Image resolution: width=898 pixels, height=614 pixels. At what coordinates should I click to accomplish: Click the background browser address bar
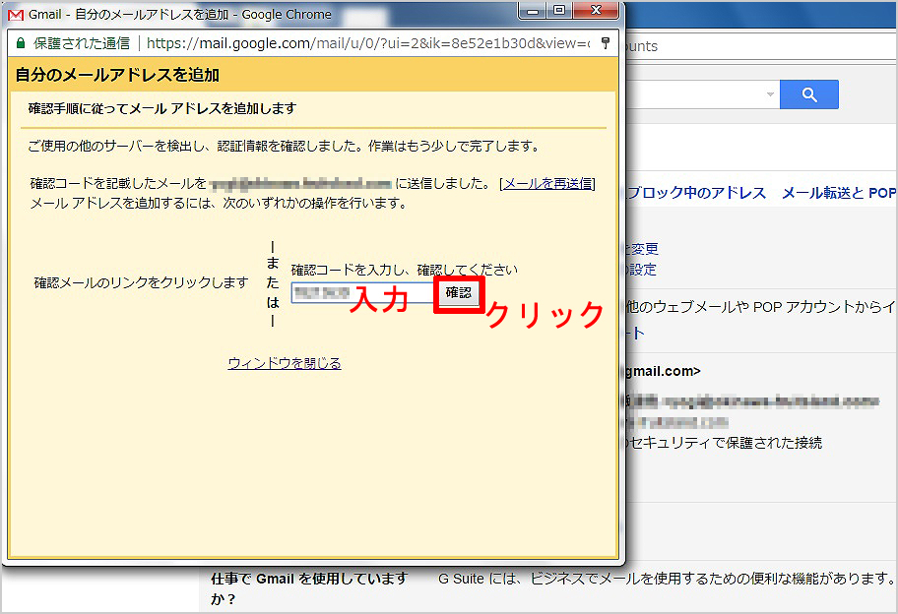coord(758,46)
